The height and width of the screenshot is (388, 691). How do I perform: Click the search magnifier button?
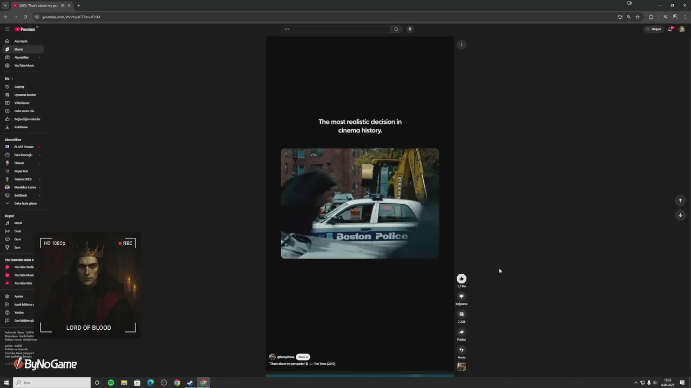pos(396,29)
